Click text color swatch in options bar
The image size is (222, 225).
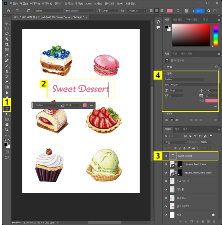170,11
